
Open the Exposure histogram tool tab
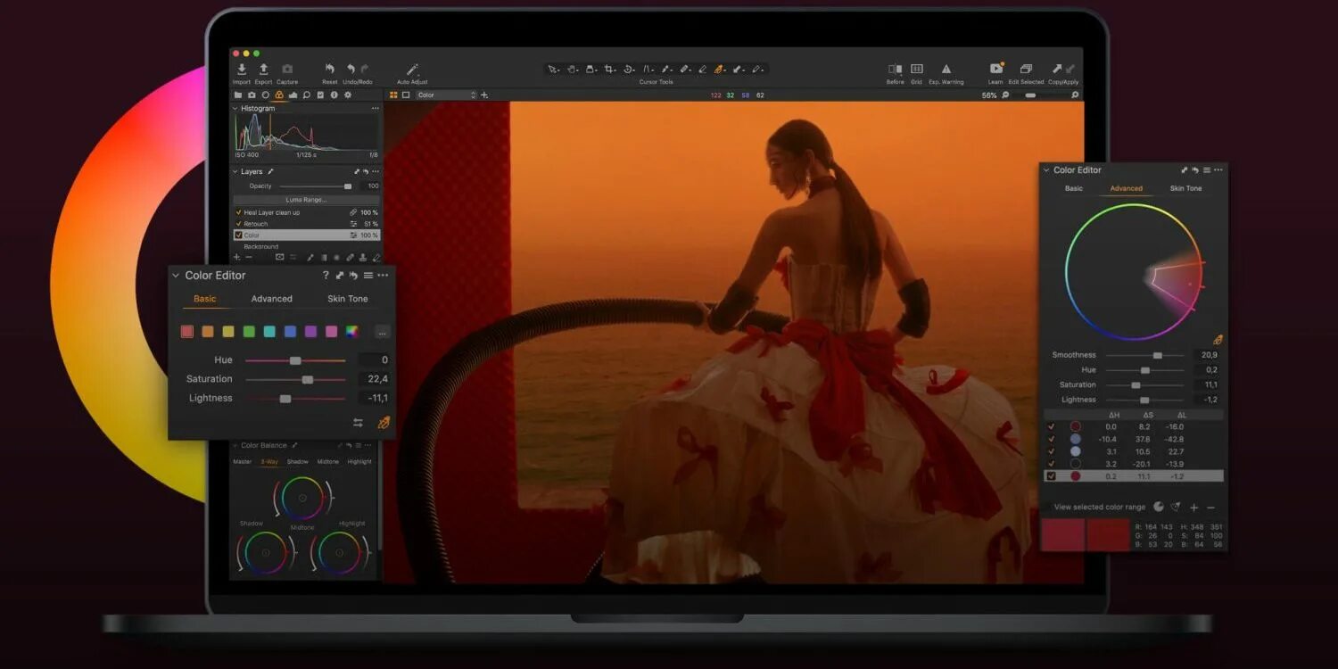[293, 95]
